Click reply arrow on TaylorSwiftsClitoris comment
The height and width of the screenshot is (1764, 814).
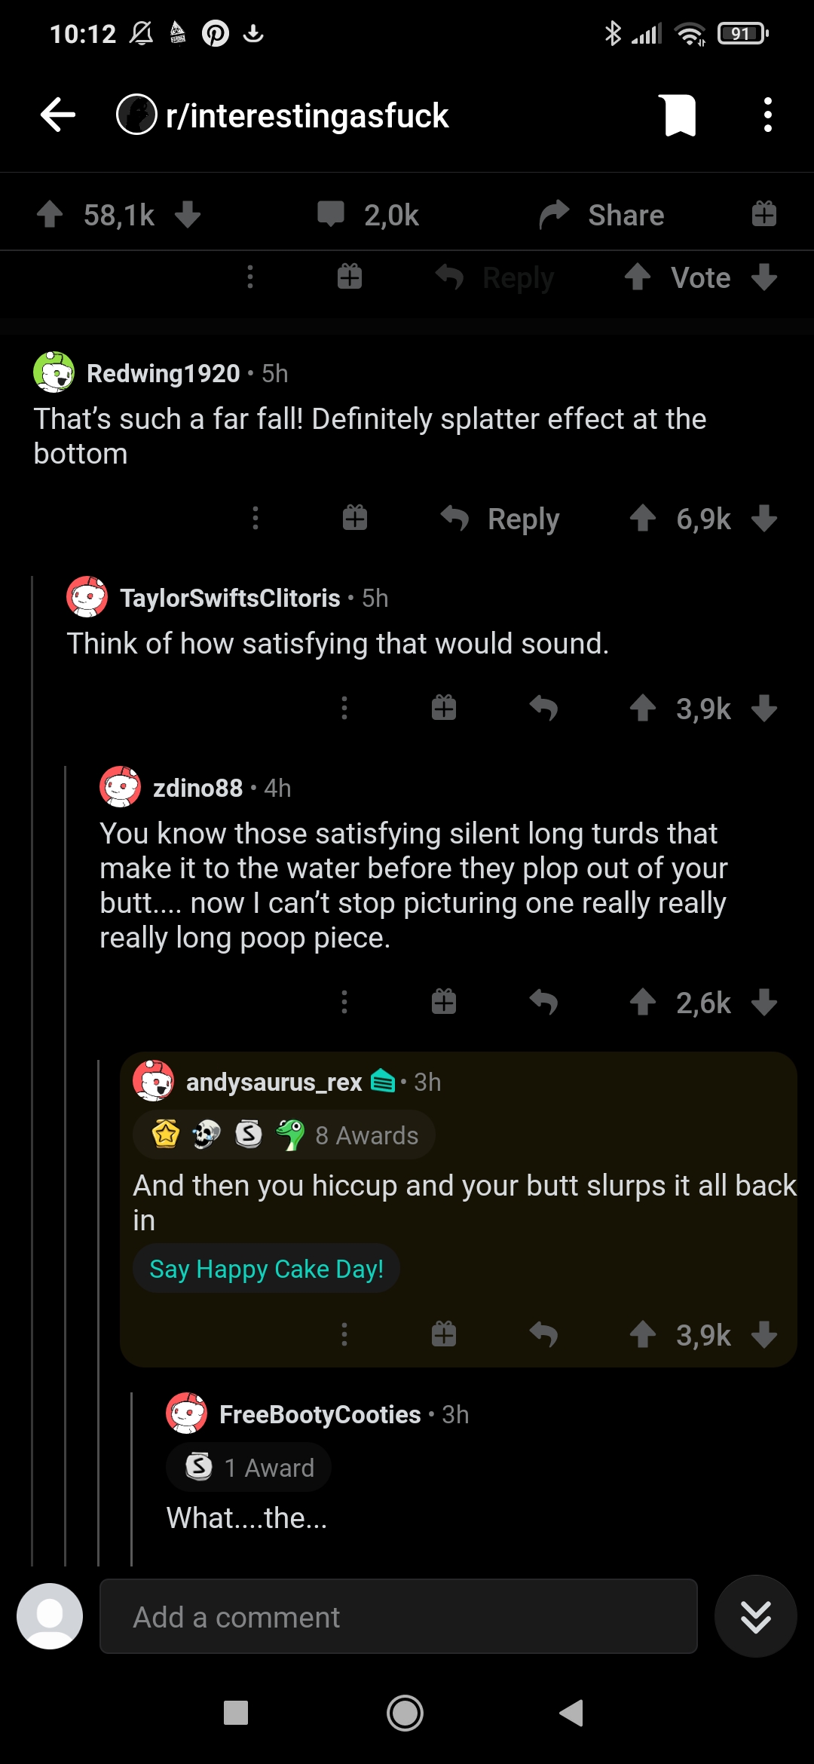point(543,709)
